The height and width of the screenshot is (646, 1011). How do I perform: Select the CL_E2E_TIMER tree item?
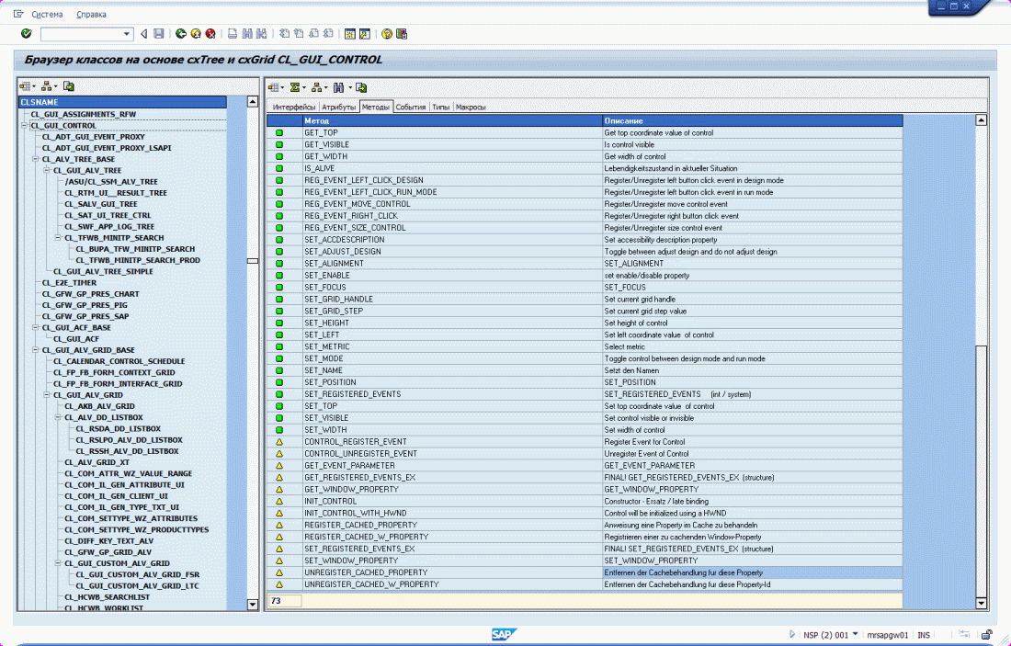[69, 283]
